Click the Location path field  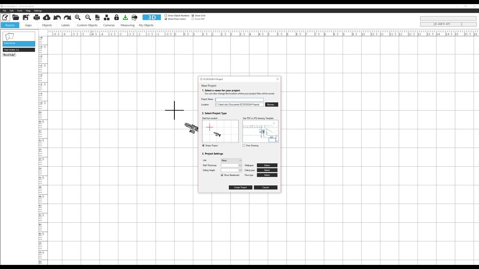click(239, 105)
